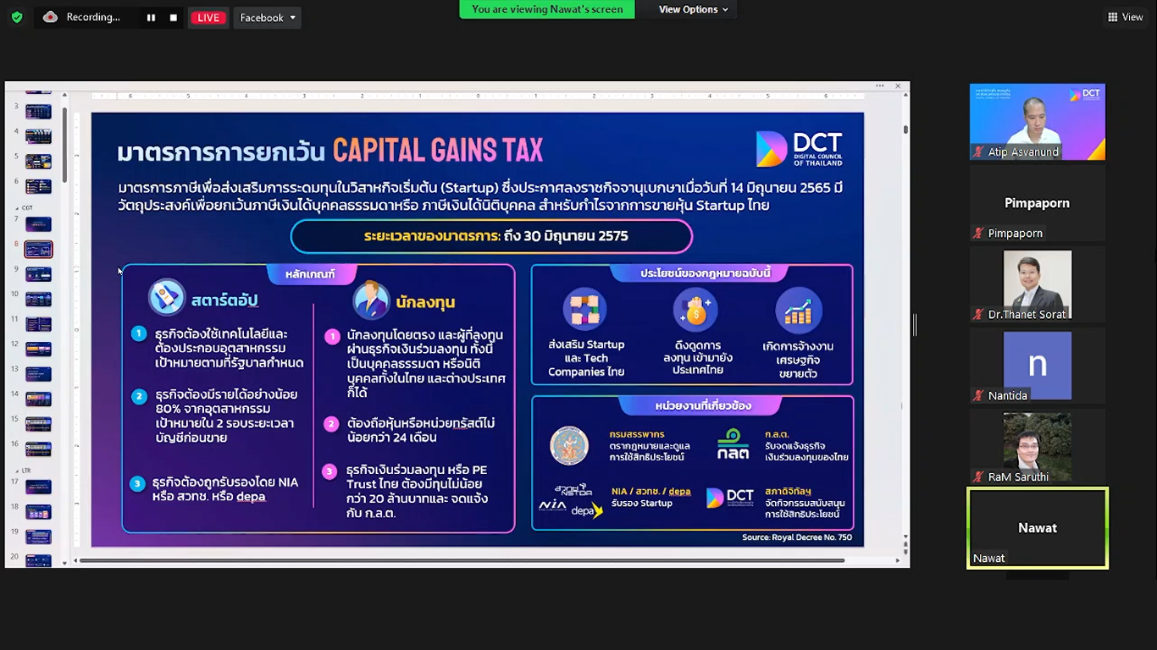Click the more options ellipsis above slide
The image size is (1157, 650).
pos(880,85)
